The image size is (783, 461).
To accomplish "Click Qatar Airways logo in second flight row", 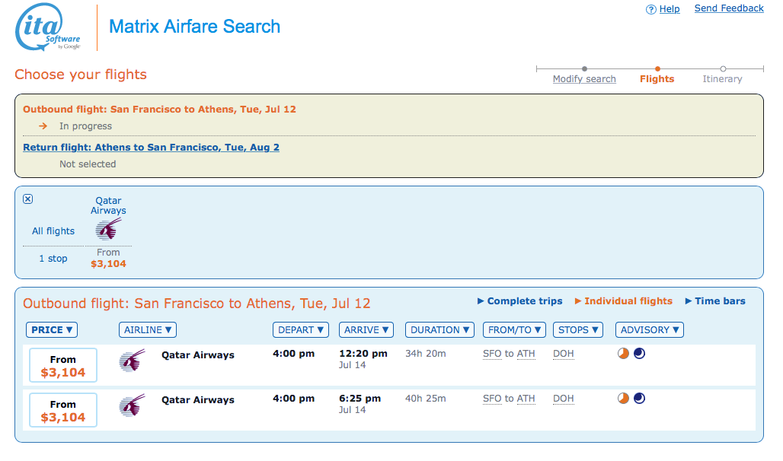I will click(x=132, y=405).
